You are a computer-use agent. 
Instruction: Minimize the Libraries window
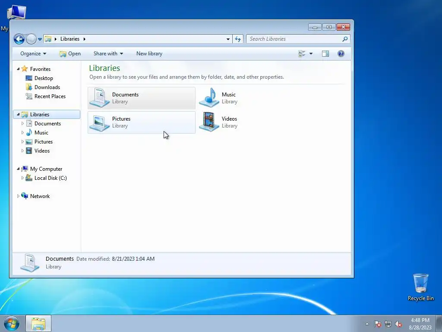(315, 27)
